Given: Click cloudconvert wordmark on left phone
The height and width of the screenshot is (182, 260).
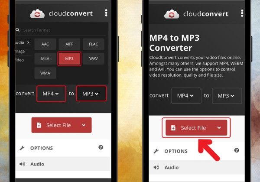Looking at the screenshot, I should (71, 13).
